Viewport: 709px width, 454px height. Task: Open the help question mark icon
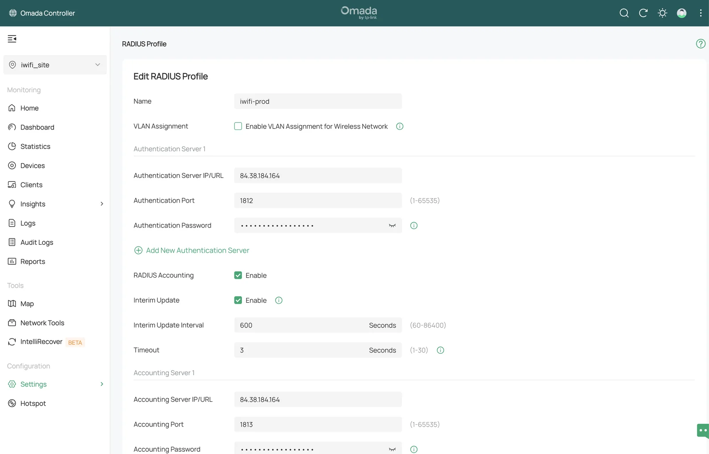(701, 43)
